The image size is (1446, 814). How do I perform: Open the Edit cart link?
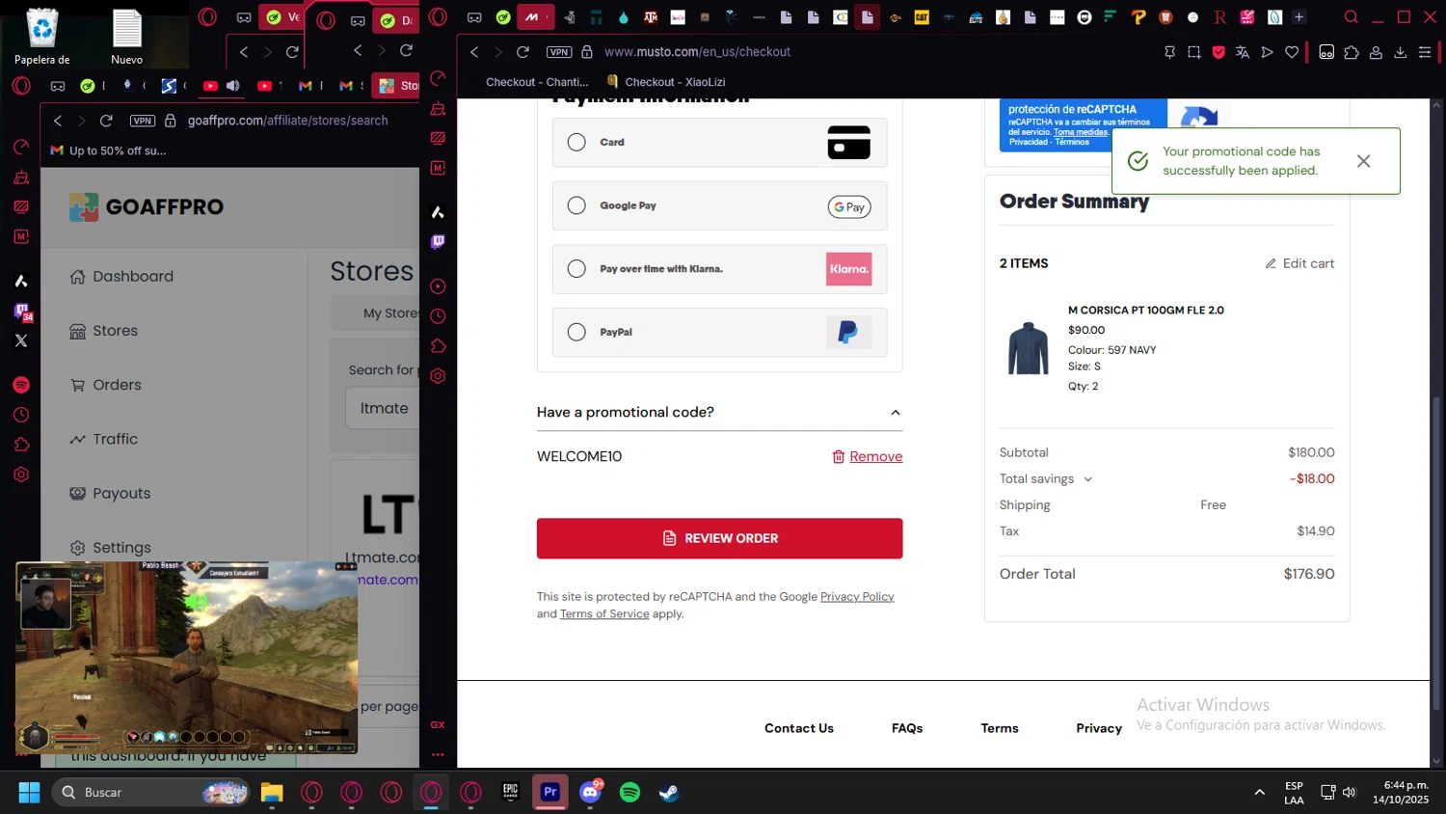click(x=1299, y=263)
